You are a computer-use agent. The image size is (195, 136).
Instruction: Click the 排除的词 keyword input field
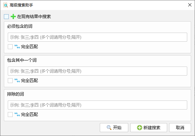pos(97,105)
